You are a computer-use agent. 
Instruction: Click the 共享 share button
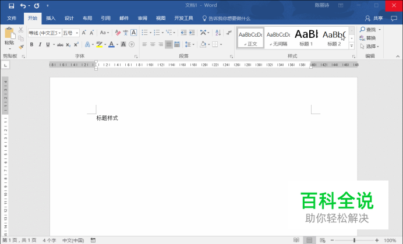coord(374,18)
